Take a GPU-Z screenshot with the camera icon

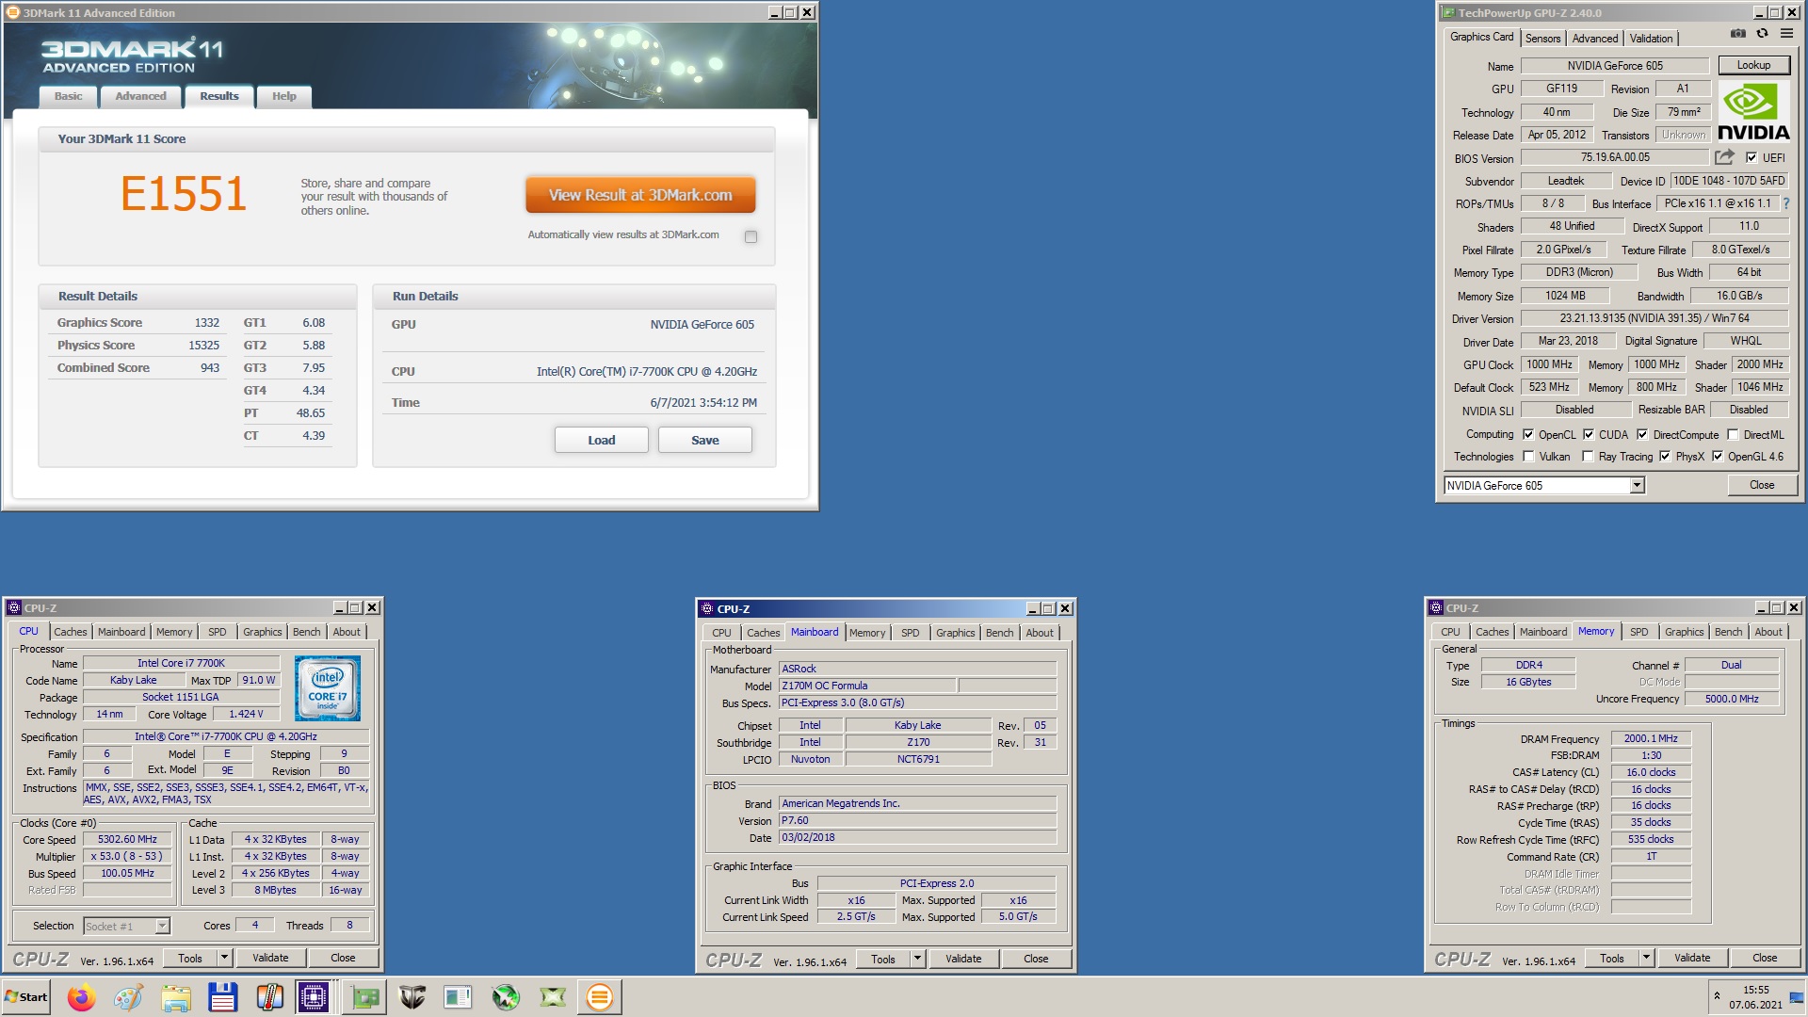coord(1738,34)
